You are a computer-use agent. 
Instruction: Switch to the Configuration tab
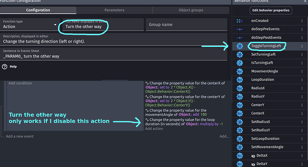click(x=38, y=10)
